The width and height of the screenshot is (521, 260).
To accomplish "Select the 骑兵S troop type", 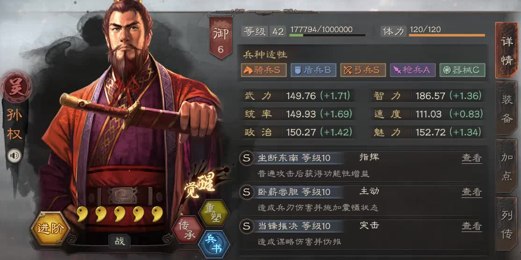I will [264, 70].
